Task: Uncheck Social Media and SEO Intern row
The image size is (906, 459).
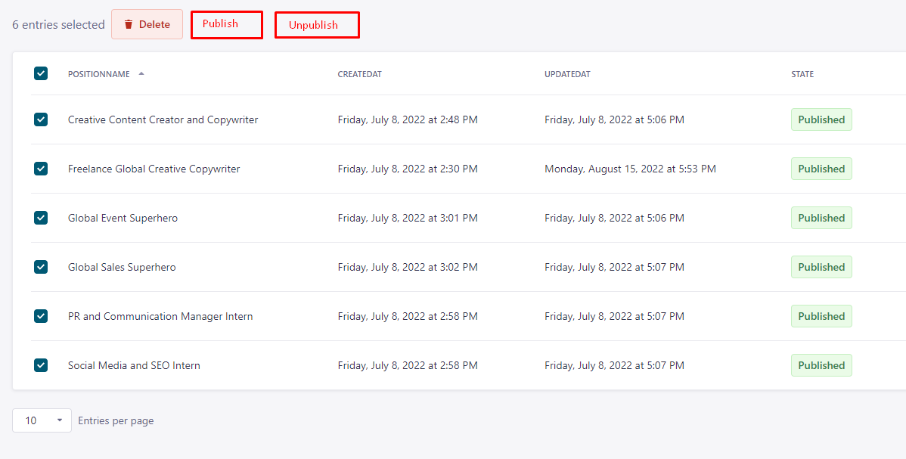Action: point(41,365)
